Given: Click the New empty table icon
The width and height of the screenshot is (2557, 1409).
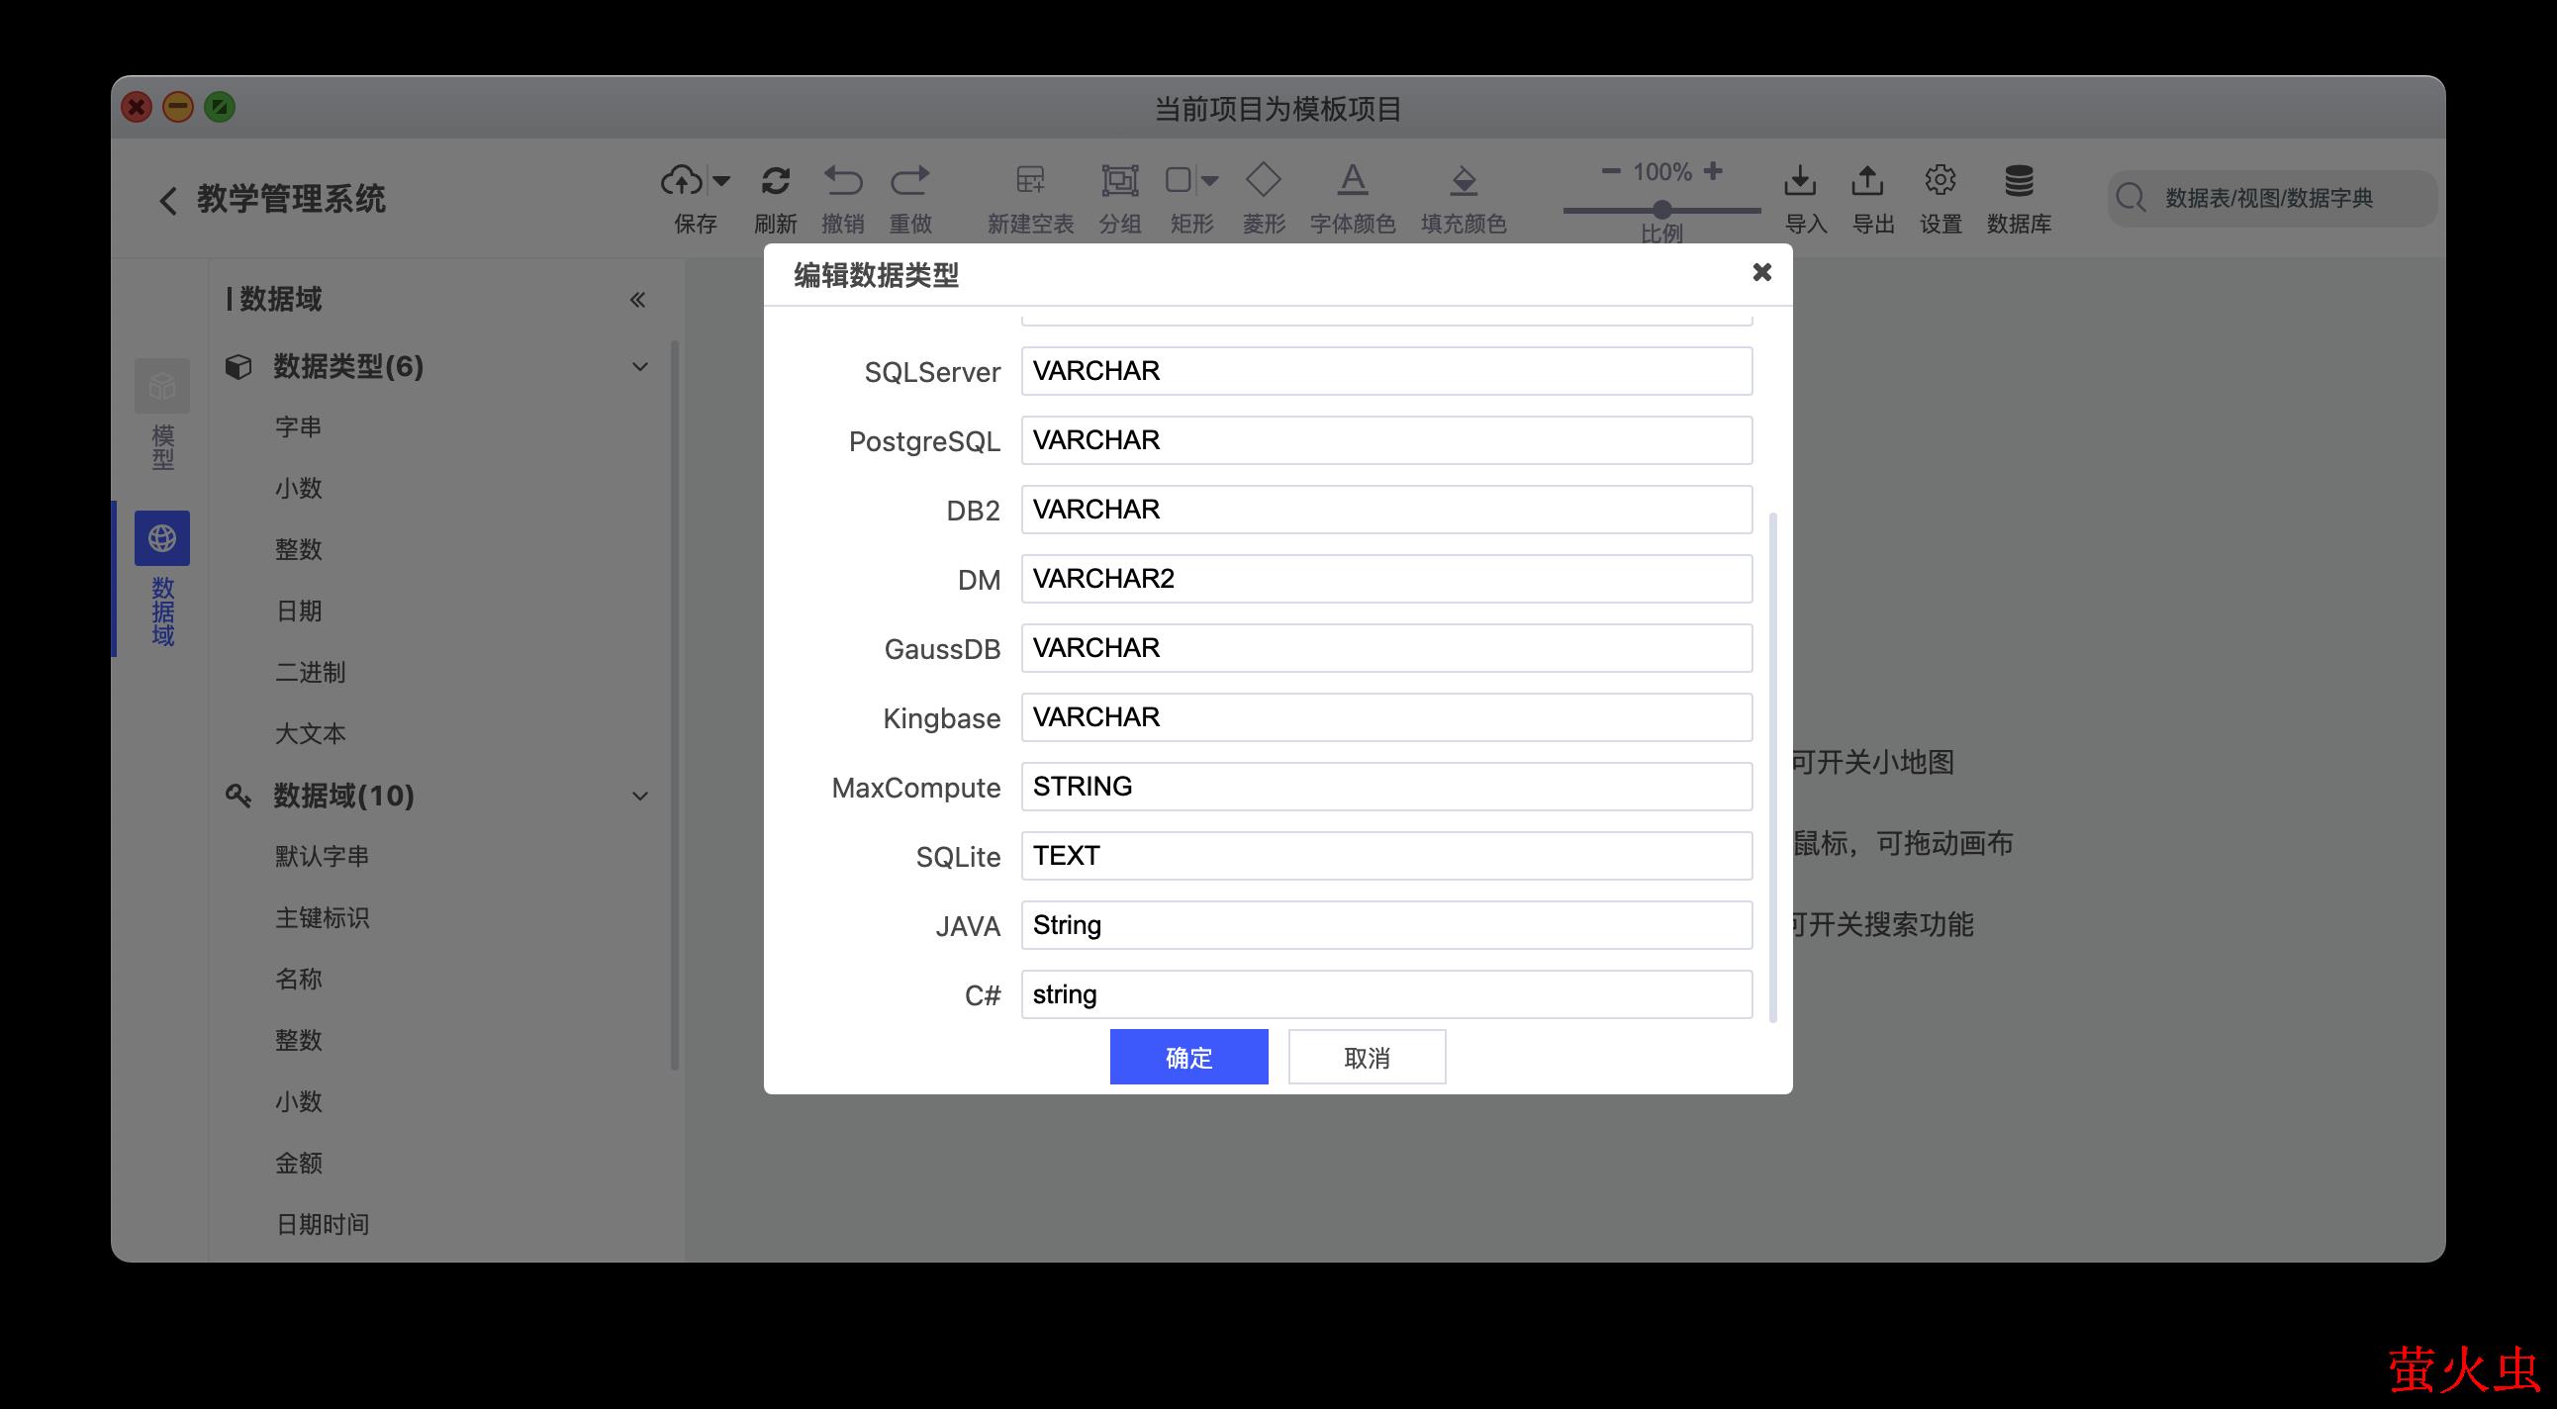Looking at the screenshot, I should coord(1029,180).
